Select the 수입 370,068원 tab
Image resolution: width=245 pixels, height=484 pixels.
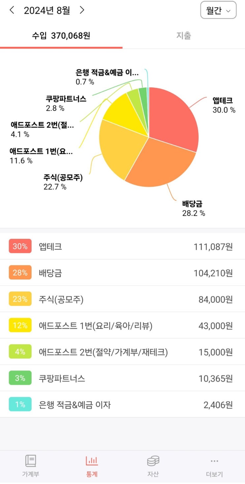[x=61, y=36]
